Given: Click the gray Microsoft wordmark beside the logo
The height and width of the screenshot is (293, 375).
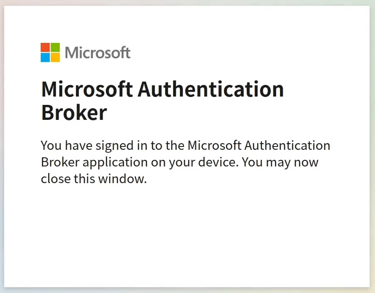Looking at the screenshot, I should pos(98,53).
